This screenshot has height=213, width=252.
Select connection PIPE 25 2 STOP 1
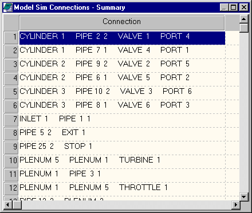(x=122, y=148)
